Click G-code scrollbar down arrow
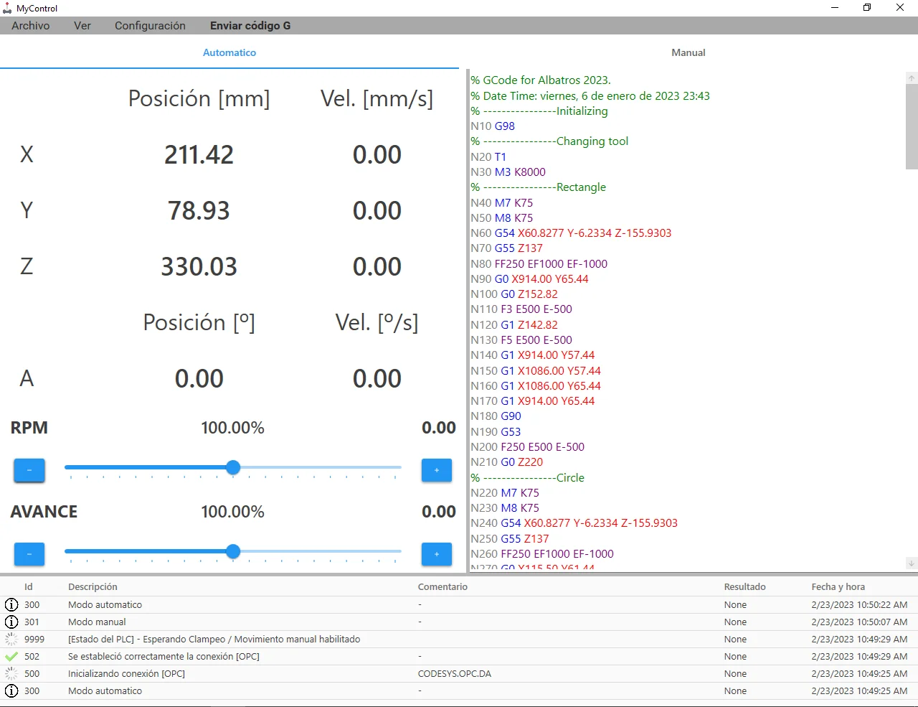The height and width of the screenshot is (707, 918). coord(912,563)
